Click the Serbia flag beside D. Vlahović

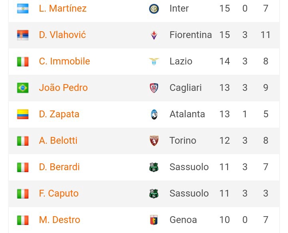tap(23, 35)
